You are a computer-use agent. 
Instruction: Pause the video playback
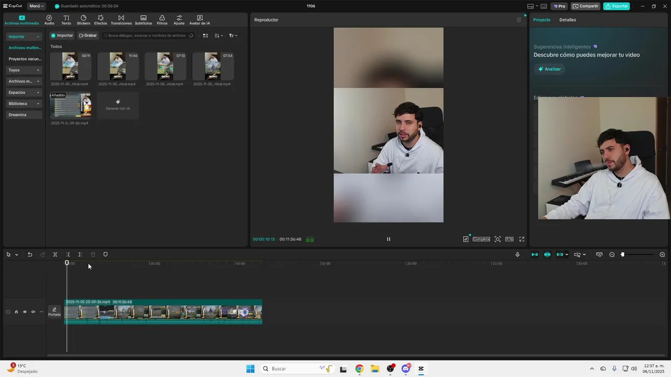point(388,239)
